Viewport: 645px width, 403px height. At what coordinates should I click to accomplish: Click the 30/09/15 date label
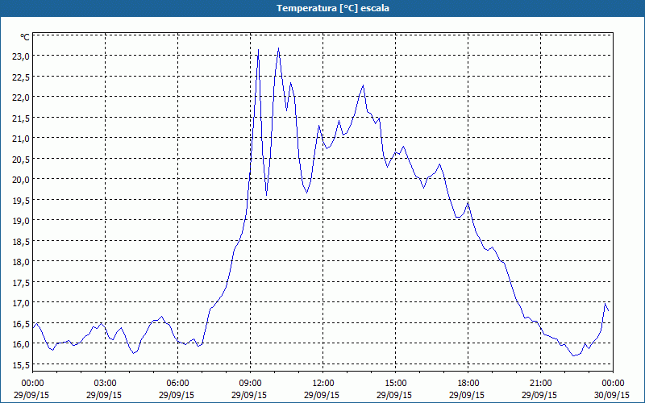[612, 395]
